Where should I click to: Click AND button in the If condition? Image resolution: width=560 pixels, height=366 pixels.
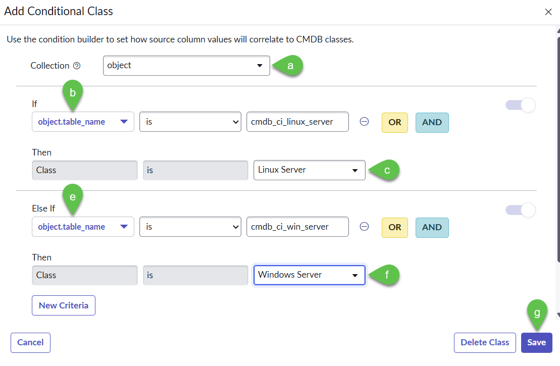[x=432, y=122]
